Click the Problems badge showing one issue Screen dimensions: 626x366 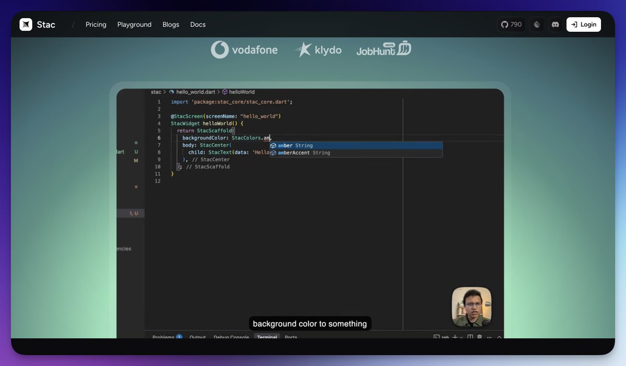coord(179,337)
